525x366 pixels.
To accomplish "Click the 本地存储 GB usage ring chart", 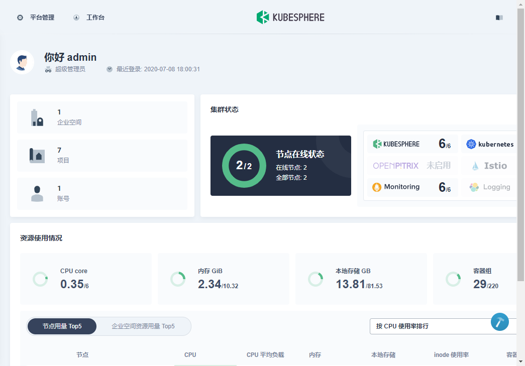I will click(316, 279).
